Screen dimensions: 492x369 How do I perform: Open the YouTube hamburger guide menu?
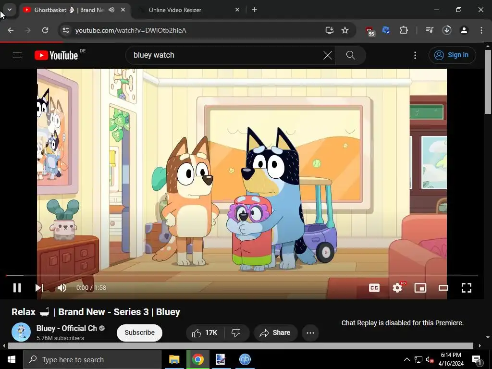(x=17, y=55)
